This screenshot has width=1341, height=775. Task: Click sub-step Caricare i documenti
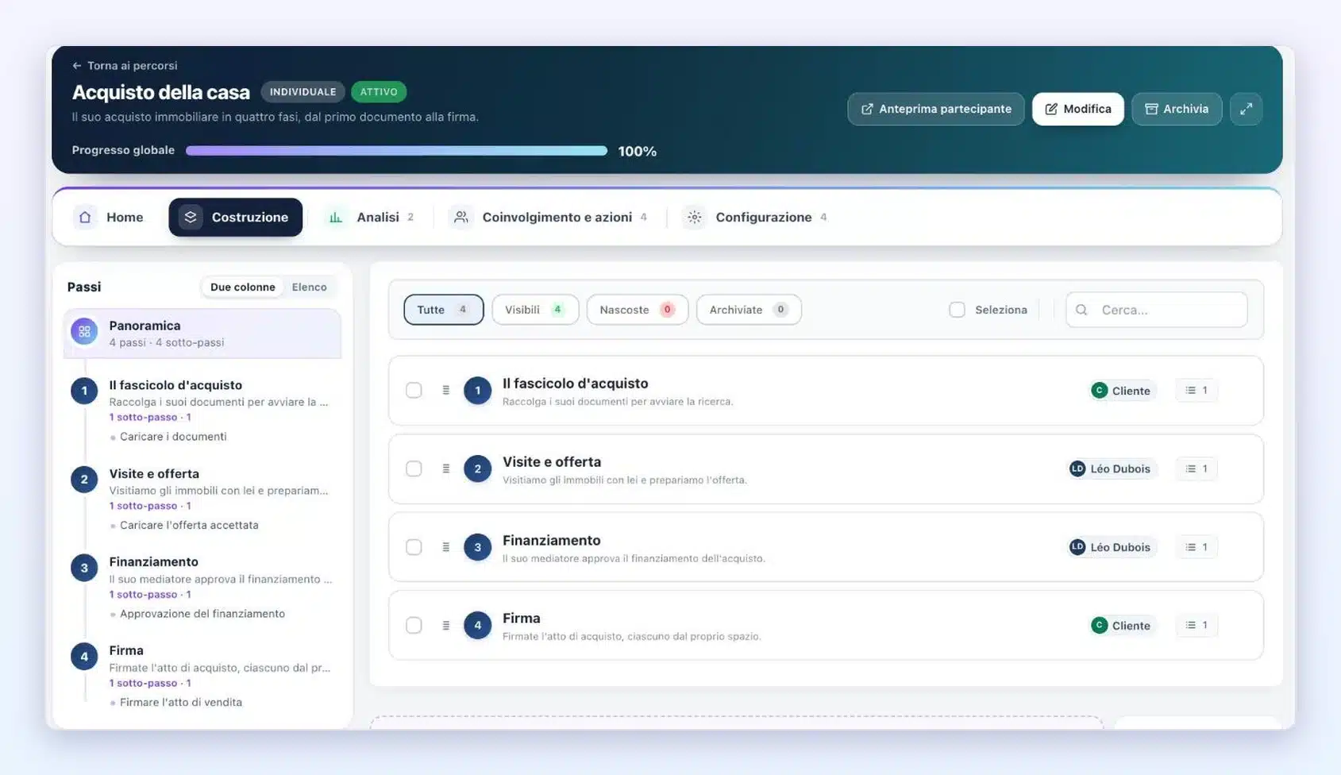(173, 437)
